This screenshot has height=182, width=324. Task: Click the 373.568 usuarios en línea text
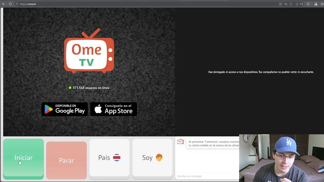pyautogui.click(x=91, y=88)
